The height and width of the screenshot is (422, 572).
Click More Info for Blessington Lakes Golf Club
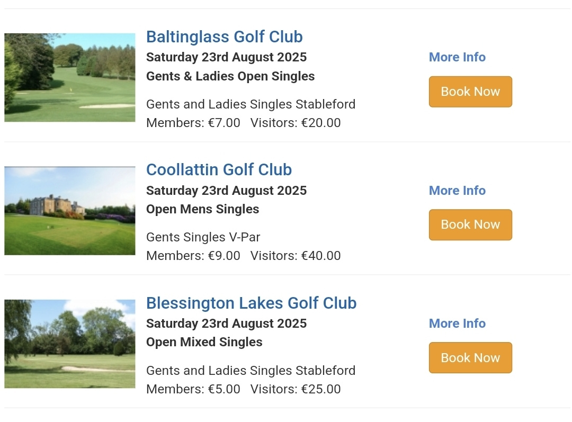457,324
